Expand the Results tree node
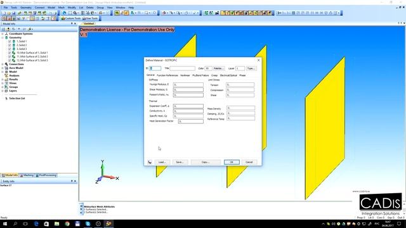This screenshot has height=228, width=406. pos(3,79)
